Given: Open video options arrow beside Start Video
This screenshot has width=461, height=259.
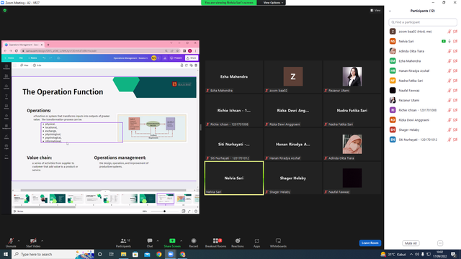Looking at the screenshot, I should [42, 241].
